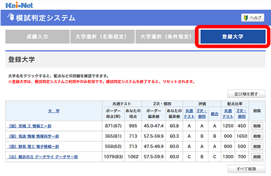Click the 共通テスト group header

pyautogui.click(x=121, y=104)
